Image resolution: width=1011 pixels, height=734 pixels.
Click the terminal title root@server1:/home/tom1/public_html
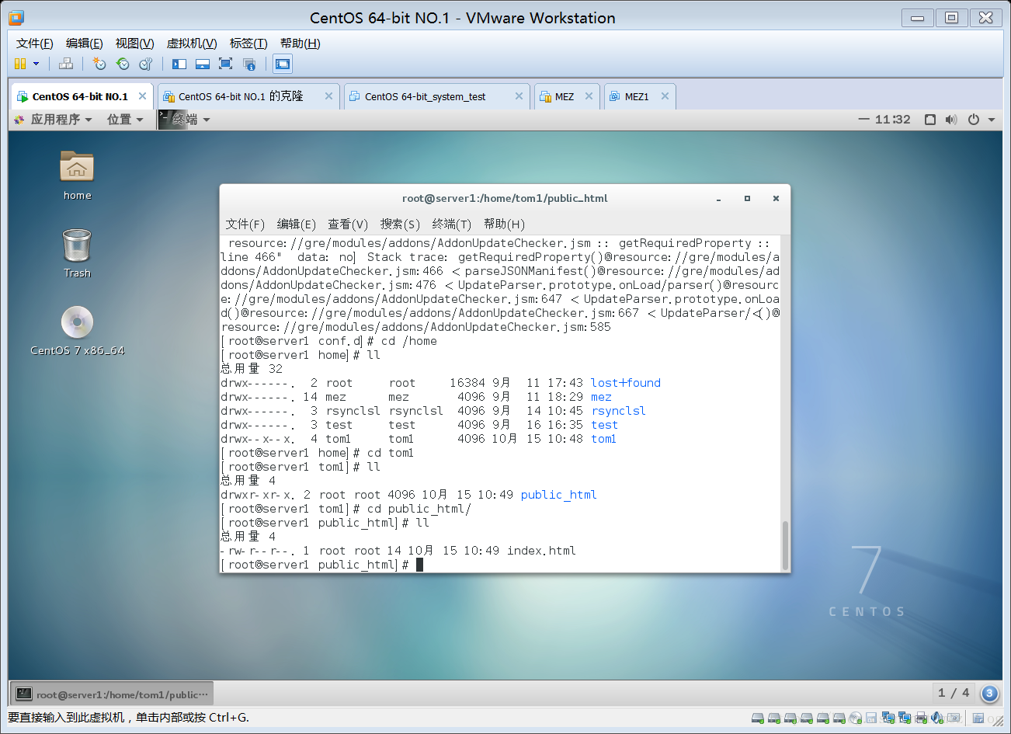coord(505,199)
